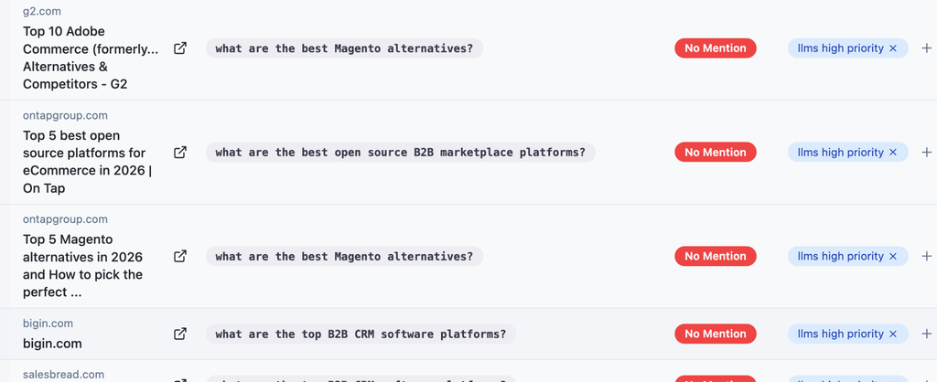Add a tag to Top 5 Magento alternatives row

[x=926, y=256]
